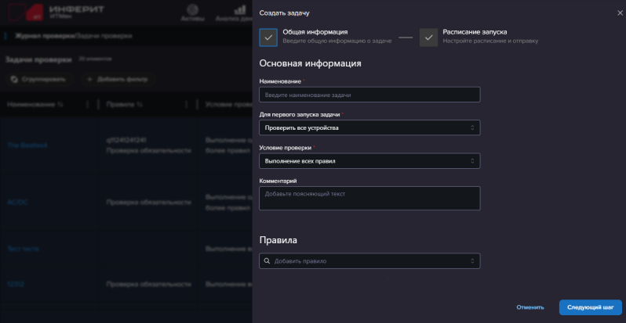Open the Активы section icon
Image resolution: width=626 pixels, height=323 pixels.
coord(193,8)
